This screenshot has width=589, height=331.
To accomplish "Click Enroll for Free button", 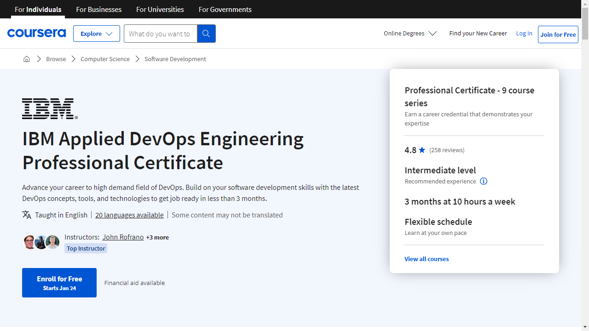I will click(59, 283).
